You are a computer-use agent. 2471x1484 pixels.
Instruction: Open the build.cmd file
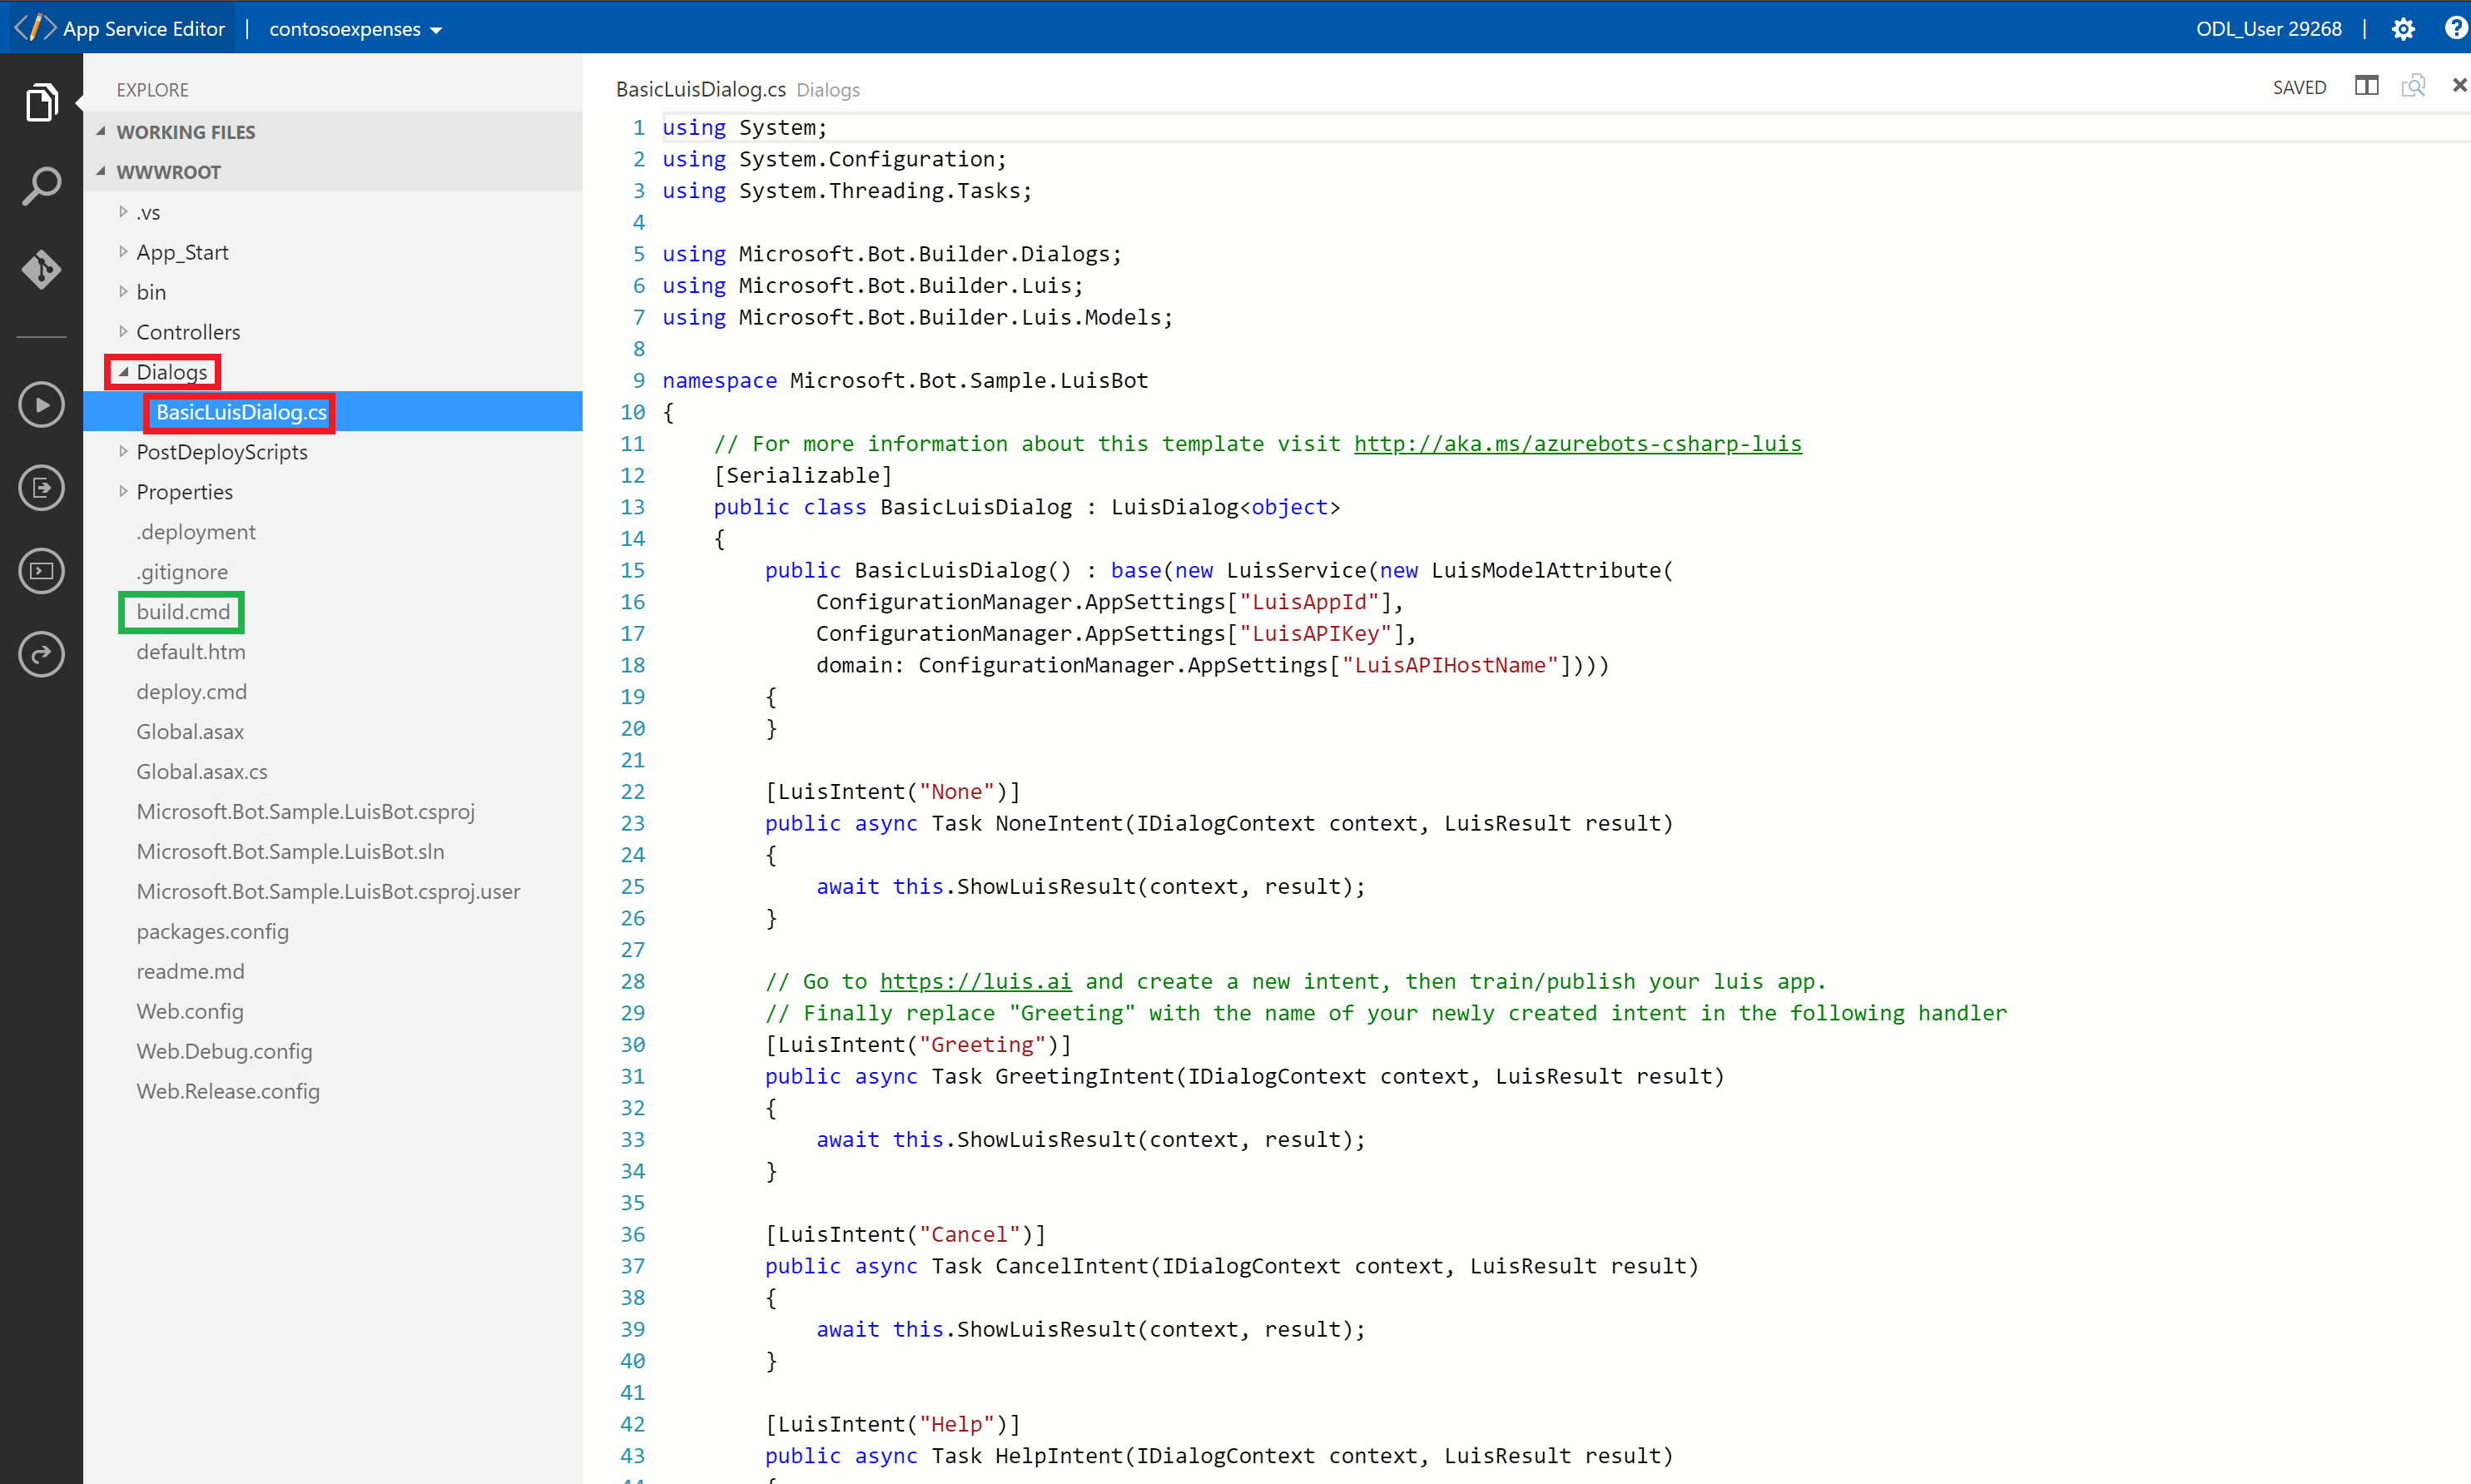click(x=183, y=612)
